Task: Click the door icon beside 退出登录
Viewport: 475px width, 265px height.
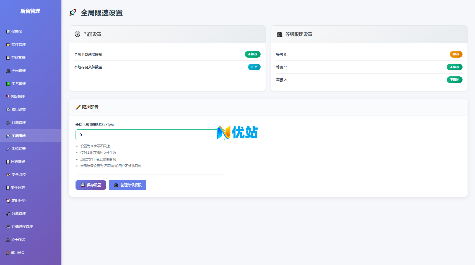Action: (x=8, y=253)
